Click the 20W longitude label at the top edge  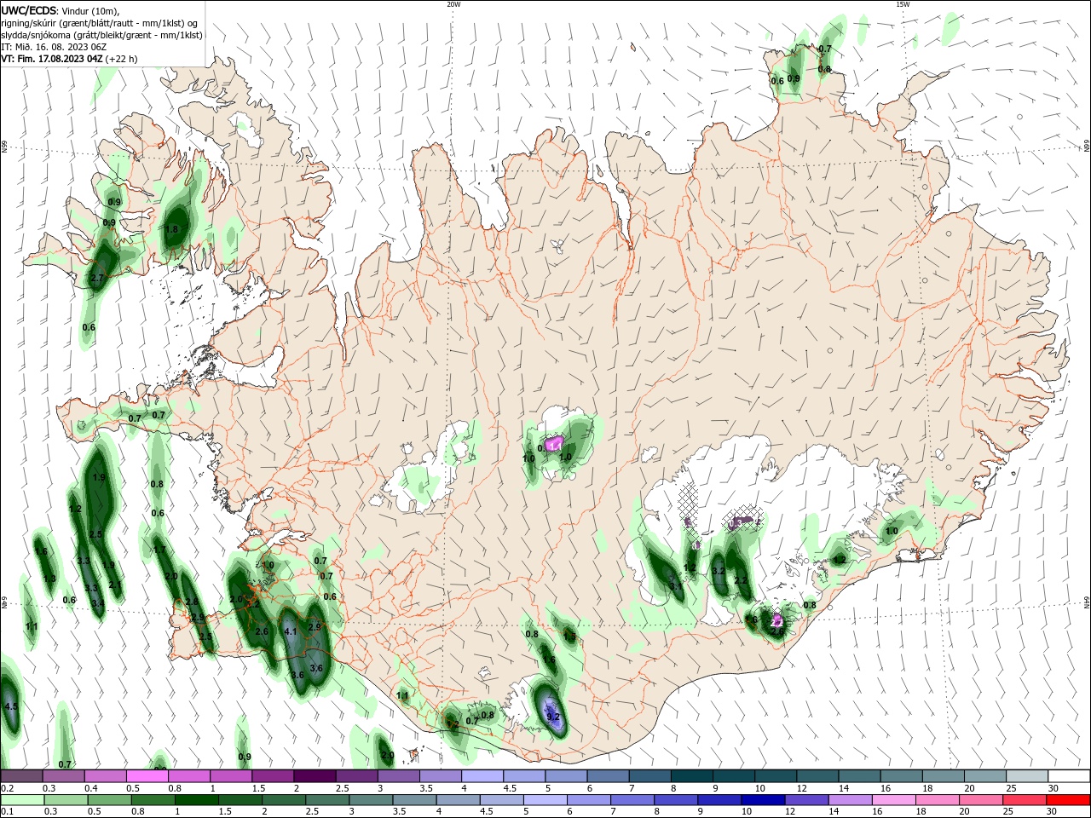coord(453,4)
